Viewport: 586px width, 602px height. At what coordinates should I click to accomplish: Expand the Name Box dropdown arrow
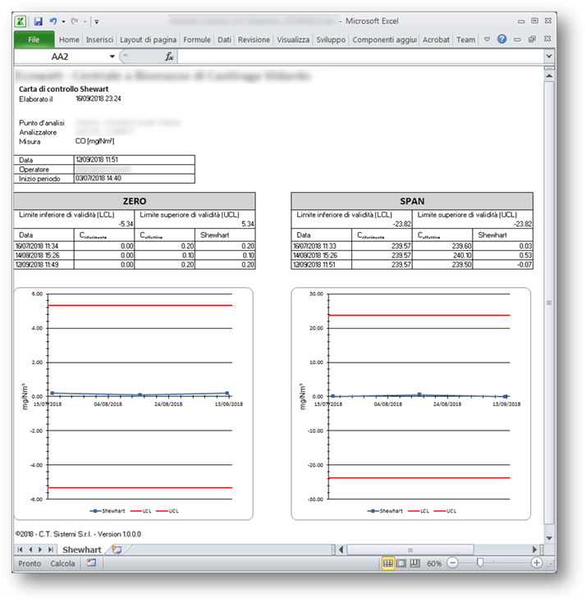pyautogui.click(x=112, y=57)
